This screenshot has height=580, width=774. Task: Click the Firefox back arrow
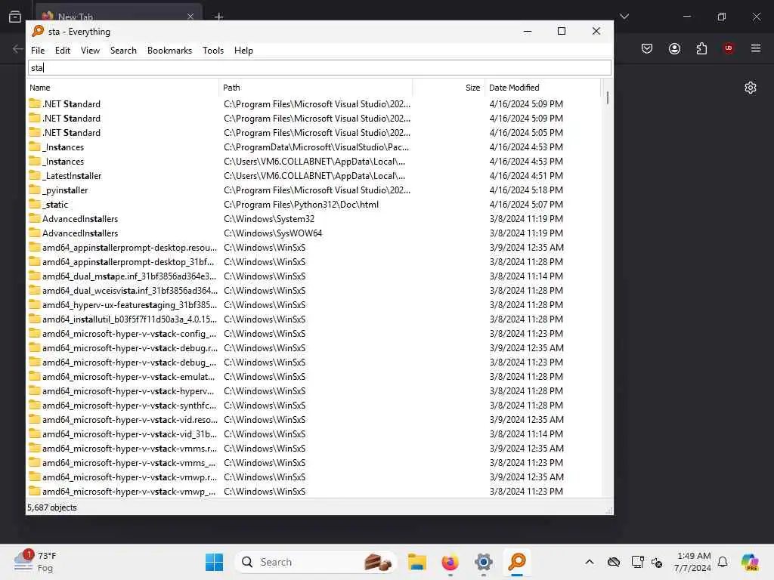(x=18, y=48)
